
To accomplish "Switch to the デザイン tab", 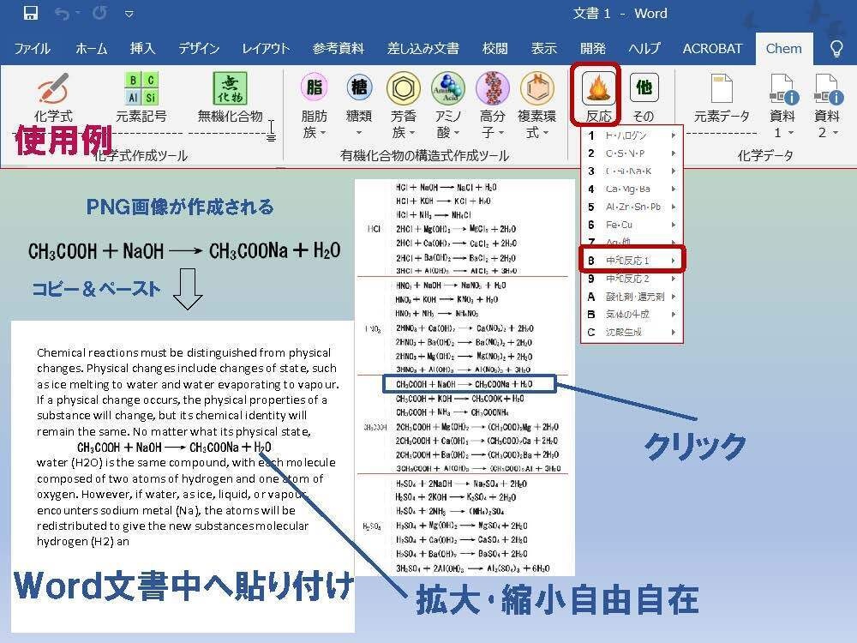I will point(199,49).
